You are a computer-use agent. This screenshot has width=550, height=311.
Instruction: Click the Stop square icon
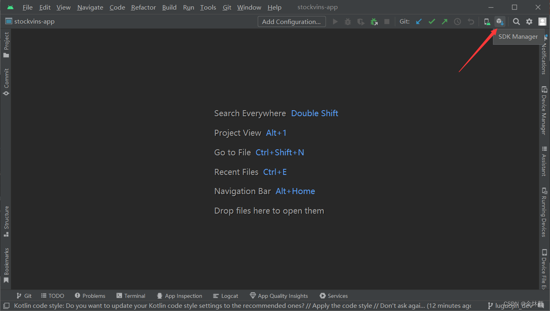coord(386,22)
